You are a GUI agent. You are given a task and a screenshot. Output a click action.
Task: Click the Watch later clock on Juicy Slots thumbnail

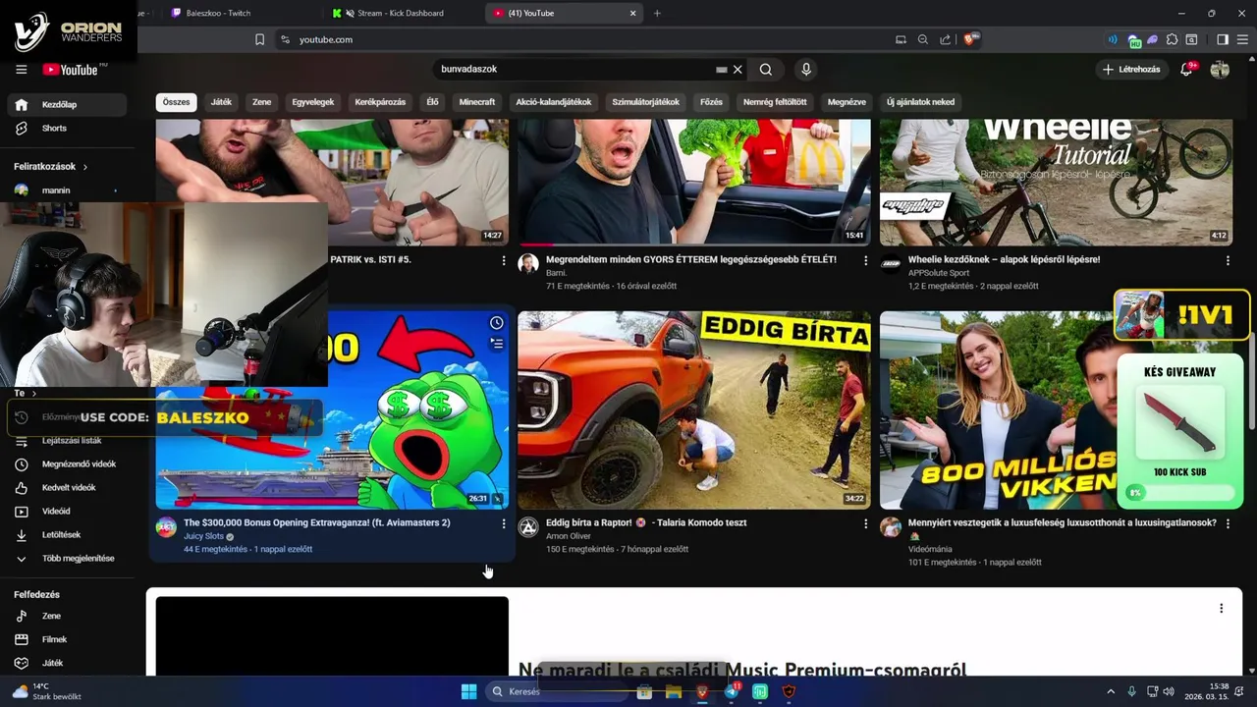point(496,323)
